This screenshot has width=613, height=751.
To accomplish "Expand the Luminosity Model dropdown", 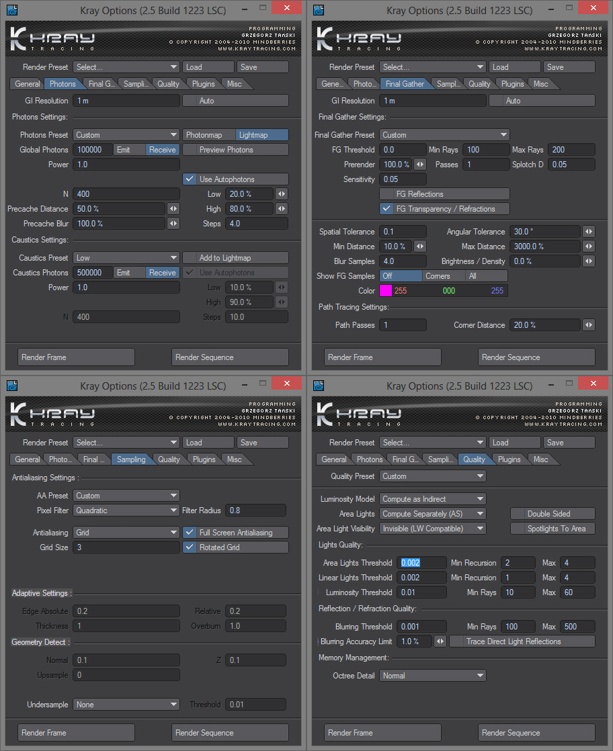I will coord(432,499).
